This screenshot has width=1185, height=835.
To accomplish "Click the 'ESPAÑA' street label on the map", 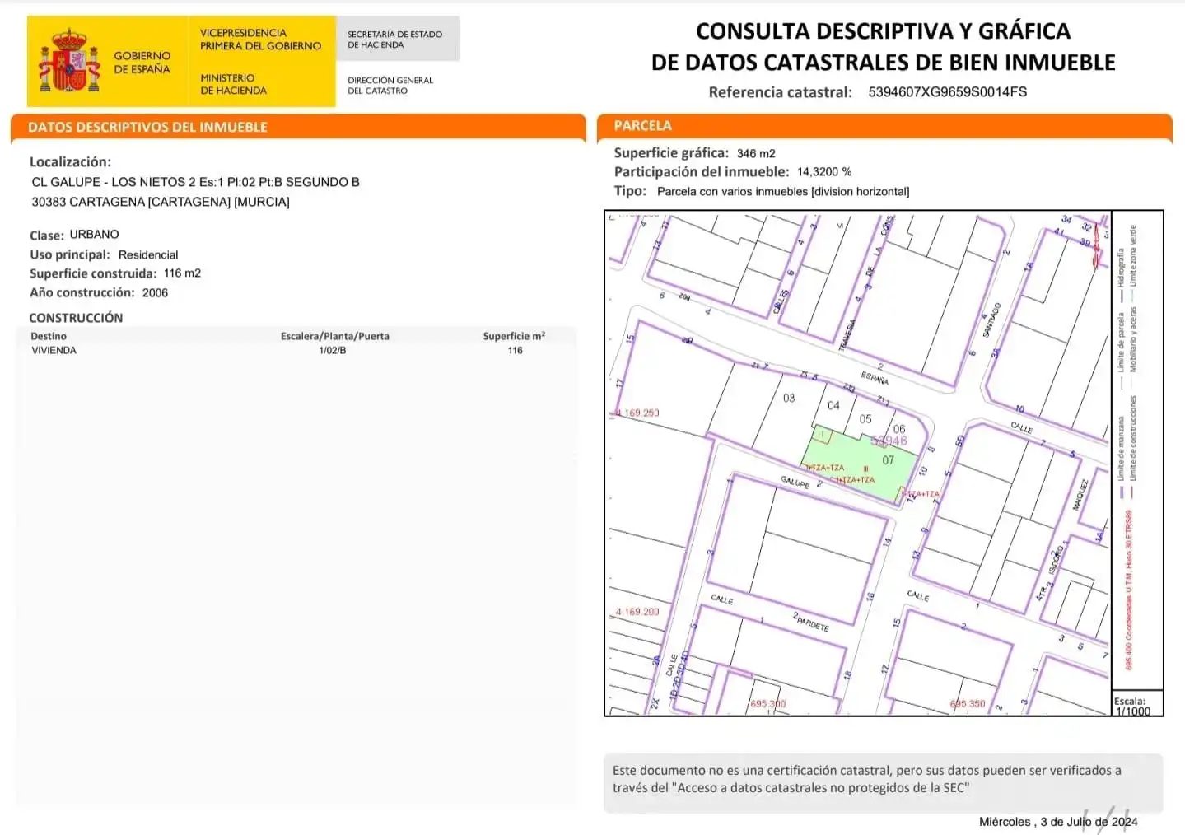I will (x=875, y=379).
